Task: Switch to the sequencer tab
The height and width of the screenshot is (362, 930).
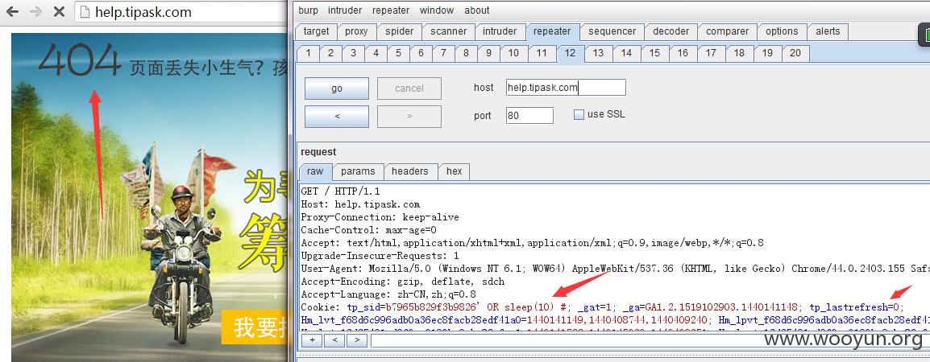Action: [x=612, y=31]
